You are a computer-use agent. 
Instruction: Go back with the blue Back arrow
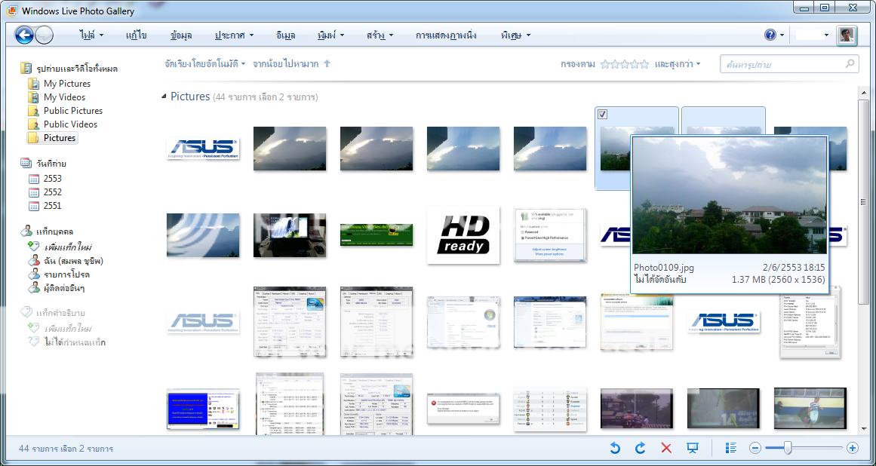pos(24,35)
